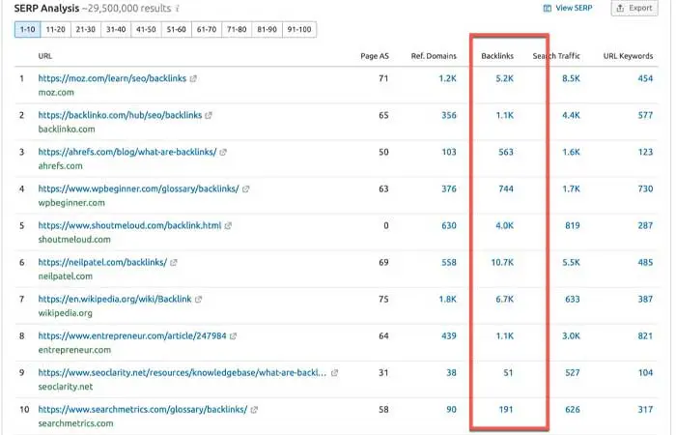
Task: Open external link icon for seoclarity.net URL
Action: (334, 372)
